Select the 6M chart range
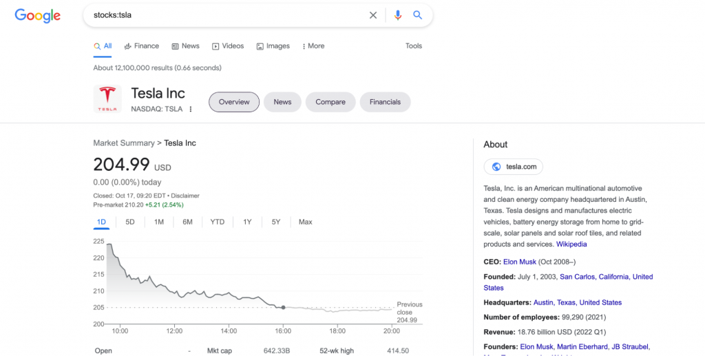705x356 pixels. pos(187,222)
